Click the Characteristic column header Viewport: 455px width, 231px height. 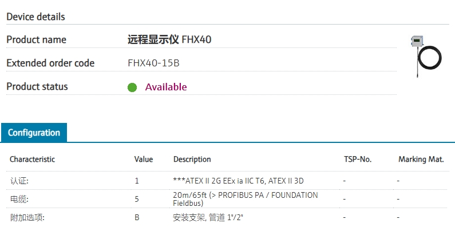tap(33, 159)
